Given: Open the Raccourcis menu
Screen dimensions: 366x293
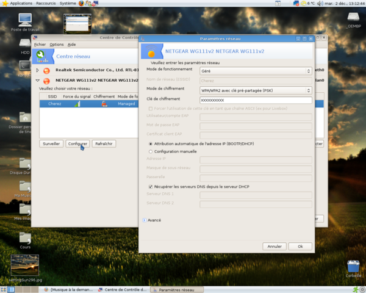Looking at the screenshot, I should coord(46,3).
